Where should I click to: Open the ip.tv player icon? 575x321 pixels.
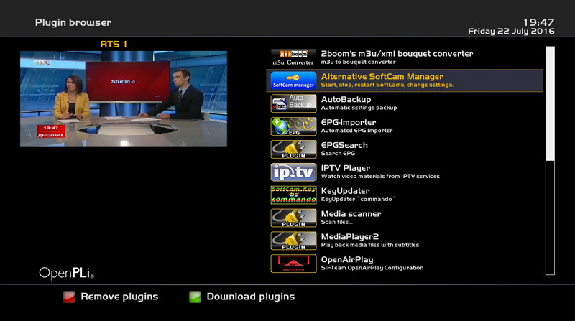click(293, 172)
